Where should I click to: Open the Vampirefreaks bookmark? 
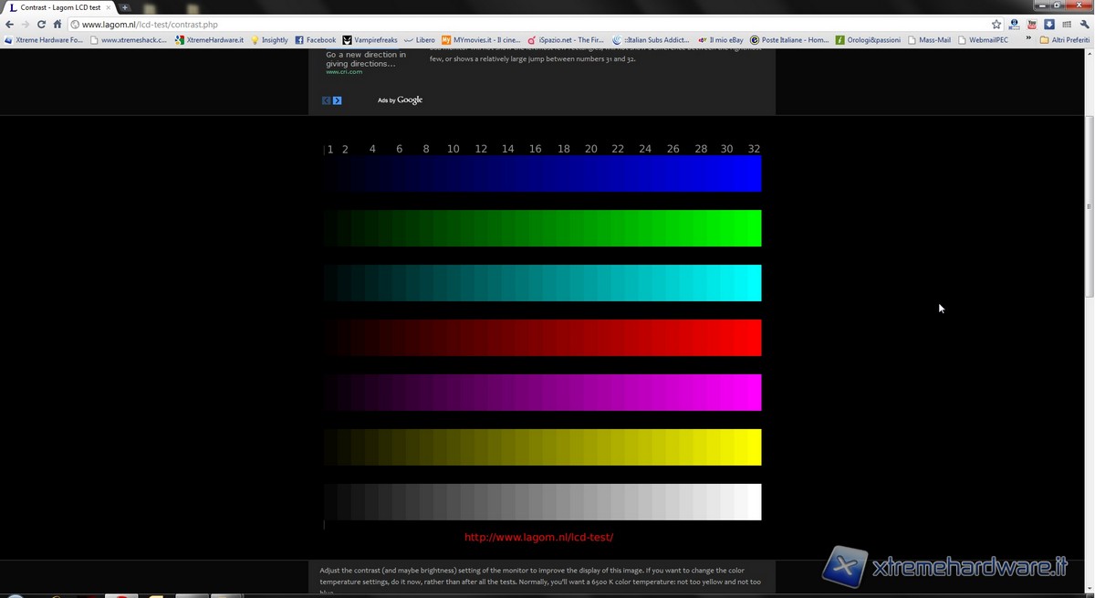coord(370,40)
